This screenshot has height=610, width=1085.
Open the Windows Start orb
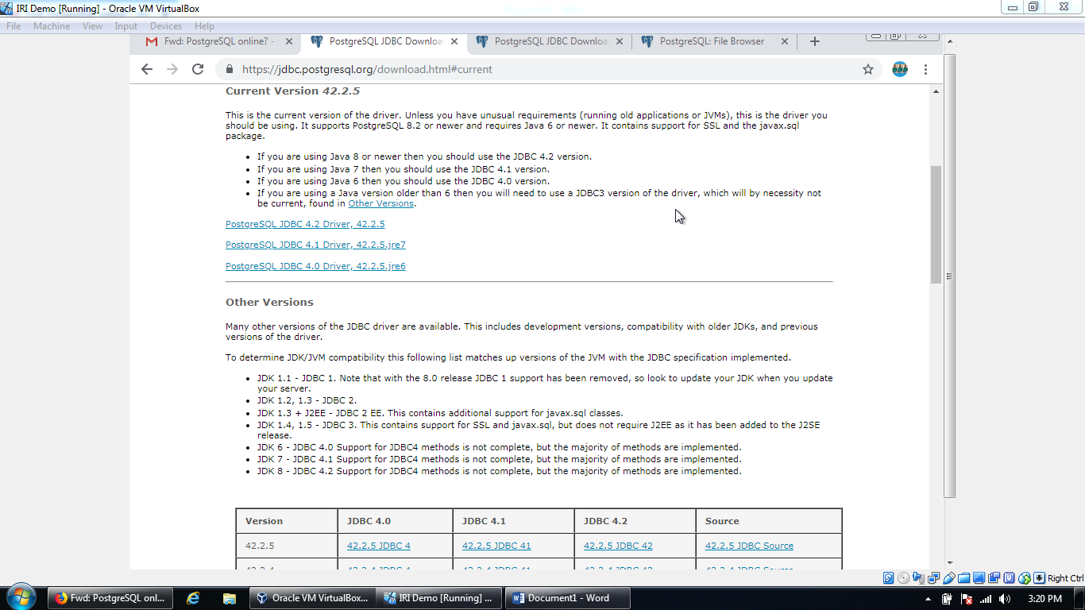[x=21, y=597]
